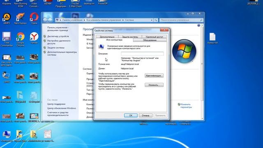
Task: Switch to the Удаленный доступ tab
Action: click(x=155, y=37)
